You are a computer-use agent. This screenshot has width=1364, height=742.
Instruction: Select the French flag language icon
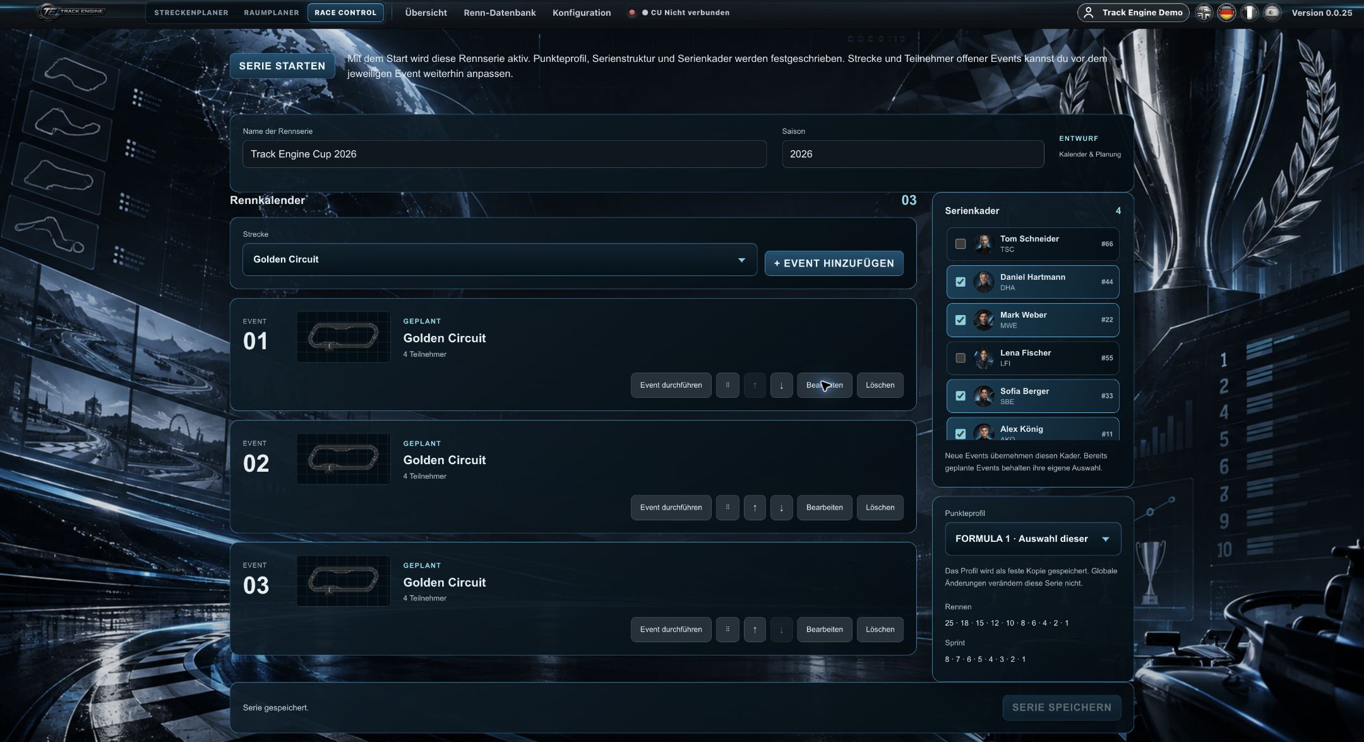coord(1249,13)
